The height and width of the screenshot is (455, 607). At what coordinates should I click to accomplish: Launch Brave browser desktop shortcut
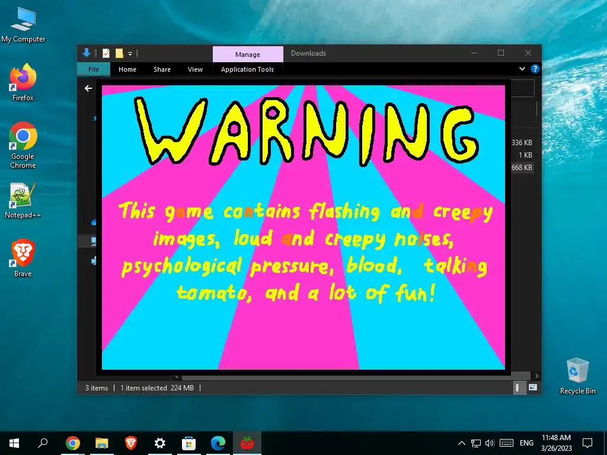(x=23, y=258)
